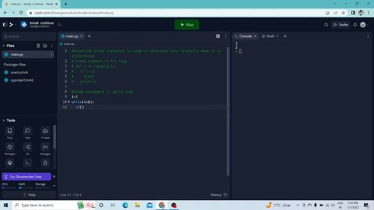Switch to the Shell tab
This screenshot has height=210, width=374.
coord(270,36)
